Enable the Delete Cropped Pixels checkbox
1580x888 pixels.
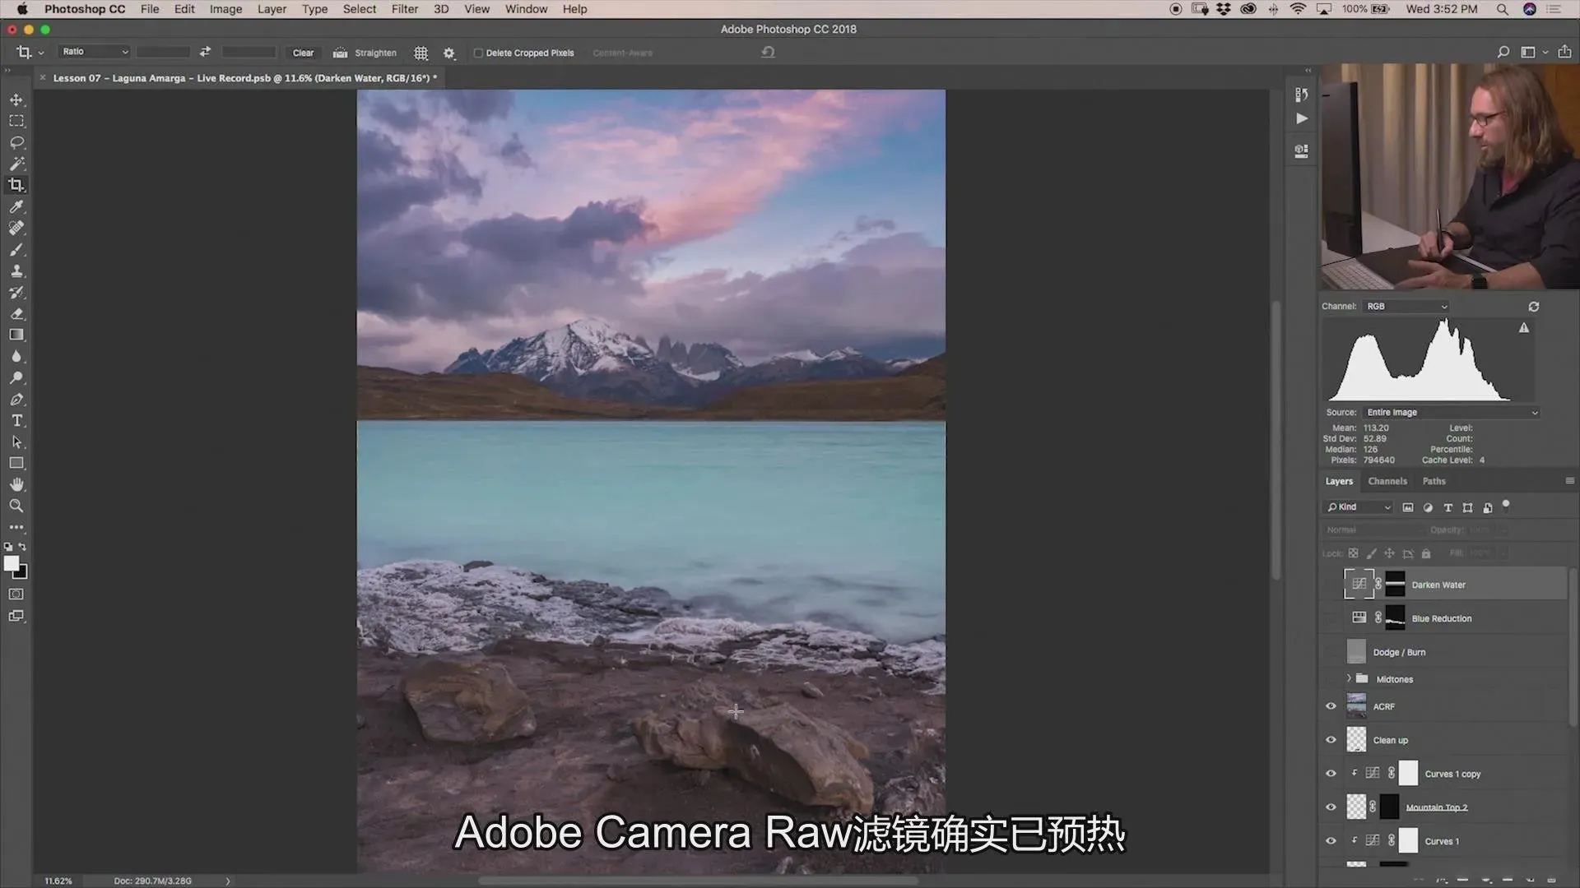click(x=478, y=53)
